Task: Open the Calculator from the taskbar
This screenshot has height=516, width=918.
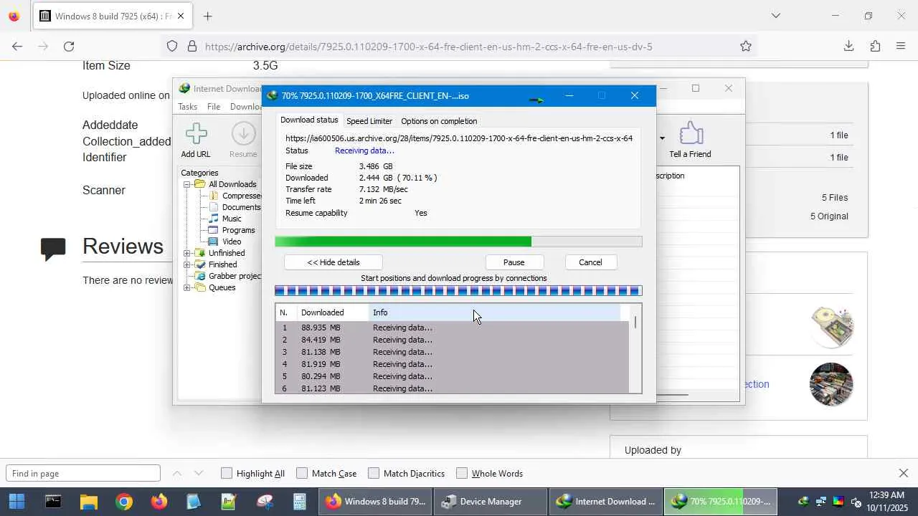Action: pyautogui.click(x=300, y=502)
